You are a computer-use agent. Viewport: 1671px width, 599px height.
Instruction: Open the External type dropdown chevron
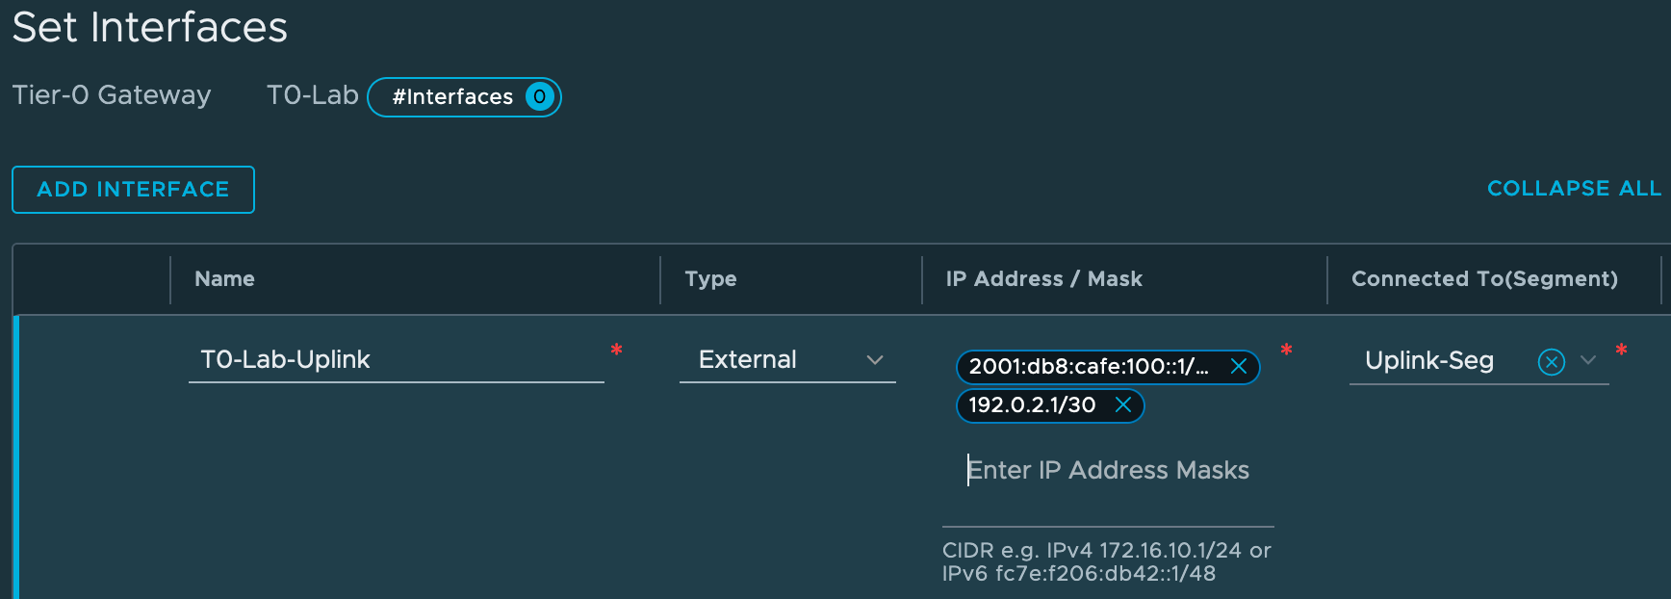click(875, 360)
